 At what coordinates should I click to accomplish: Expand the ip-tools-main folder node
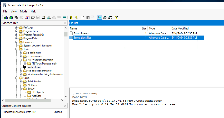pos(21,53)
